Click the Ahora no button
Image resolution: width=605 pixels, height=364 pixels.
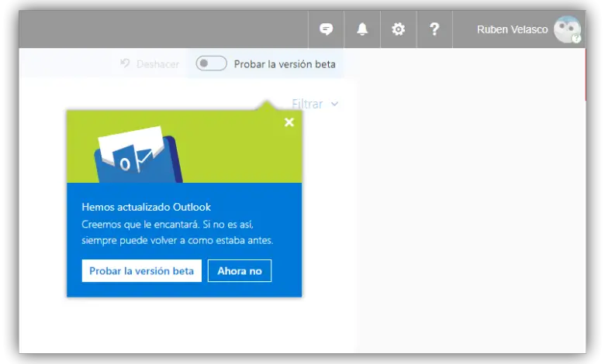[240, 271]
